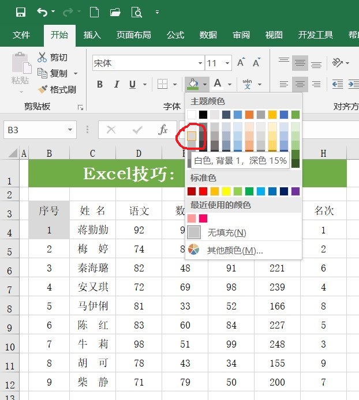Switch to the 审阅 ribbon tab
The image size is (359, 400).
point(241,35)
